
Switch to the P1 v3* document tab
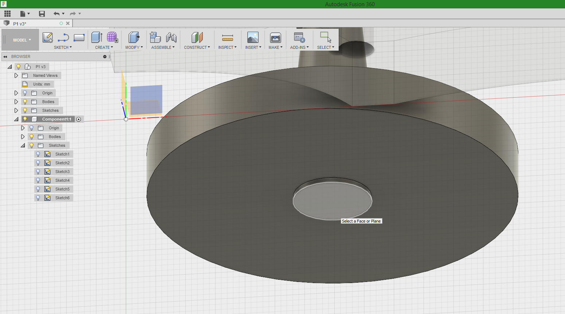coord(20,24)
